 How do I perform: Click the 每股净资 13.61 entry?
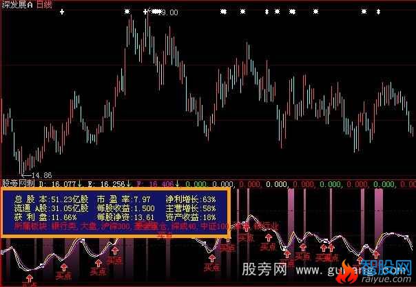(125, 217)
